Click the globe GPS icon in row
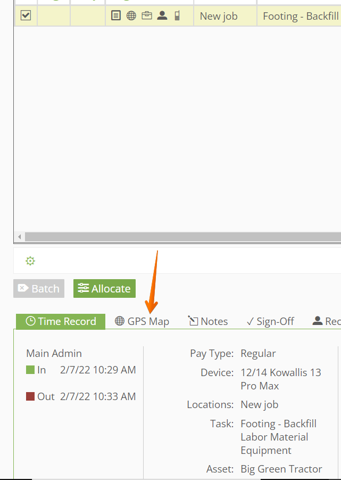341x480 pixels. pos(131,15)
